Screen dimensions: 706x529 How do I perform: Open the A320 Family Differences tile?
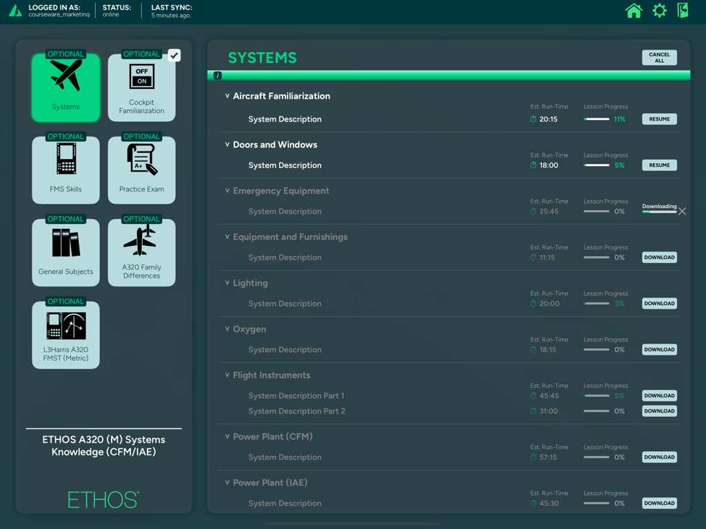click(x=141, y=252)
